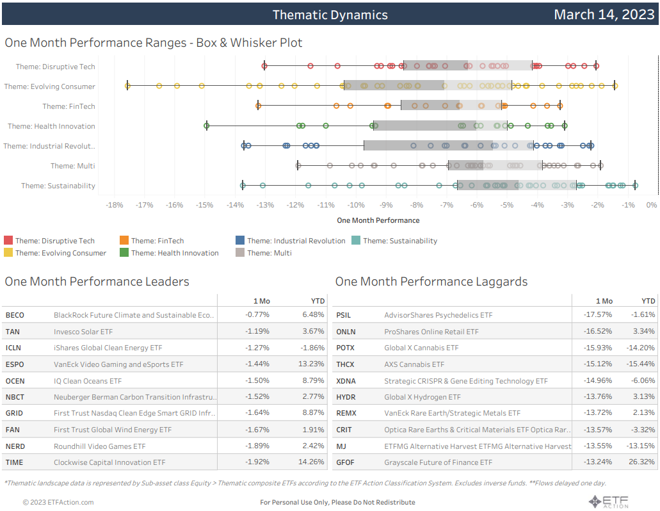The image size is (660, 511).
Task: Click the ESPO ticker in Leaders
Action: [15, 364]
